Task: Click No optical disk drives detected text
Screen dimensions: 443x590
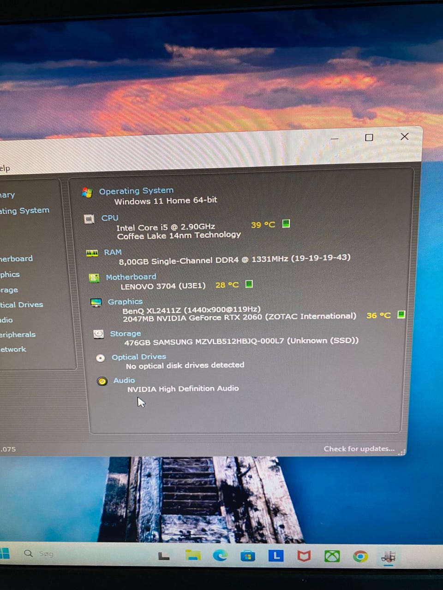Action: 185,366
